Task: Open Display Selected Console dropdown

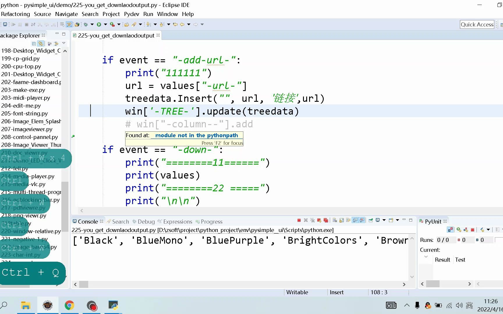Action: (x=384, y=220)
